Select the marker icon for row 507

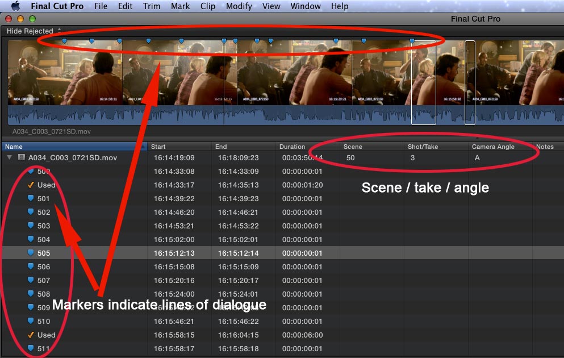coord(31,280)
